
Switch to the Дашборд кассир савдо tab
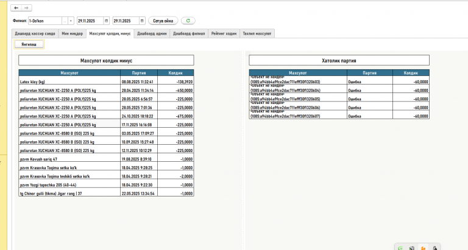pos(35,33)
